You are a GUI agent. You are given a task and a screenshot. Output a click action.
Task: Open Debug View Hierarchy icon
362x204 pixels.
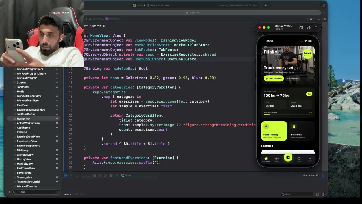coord(94,175)
